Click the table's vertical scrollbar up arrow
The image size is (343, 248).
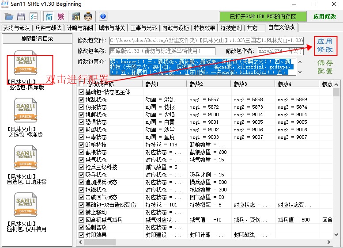coord(336,84)
